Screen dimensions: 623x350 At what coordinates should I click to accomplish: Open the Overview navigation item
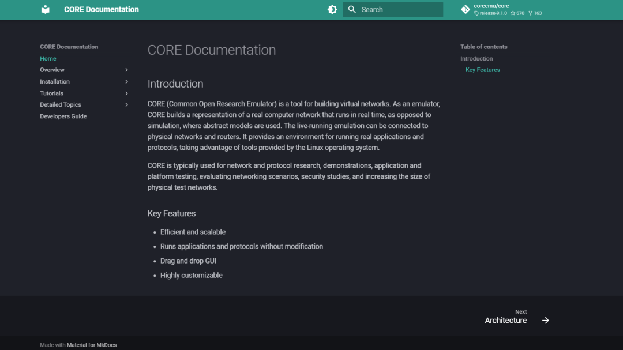(x=52, y=70)
